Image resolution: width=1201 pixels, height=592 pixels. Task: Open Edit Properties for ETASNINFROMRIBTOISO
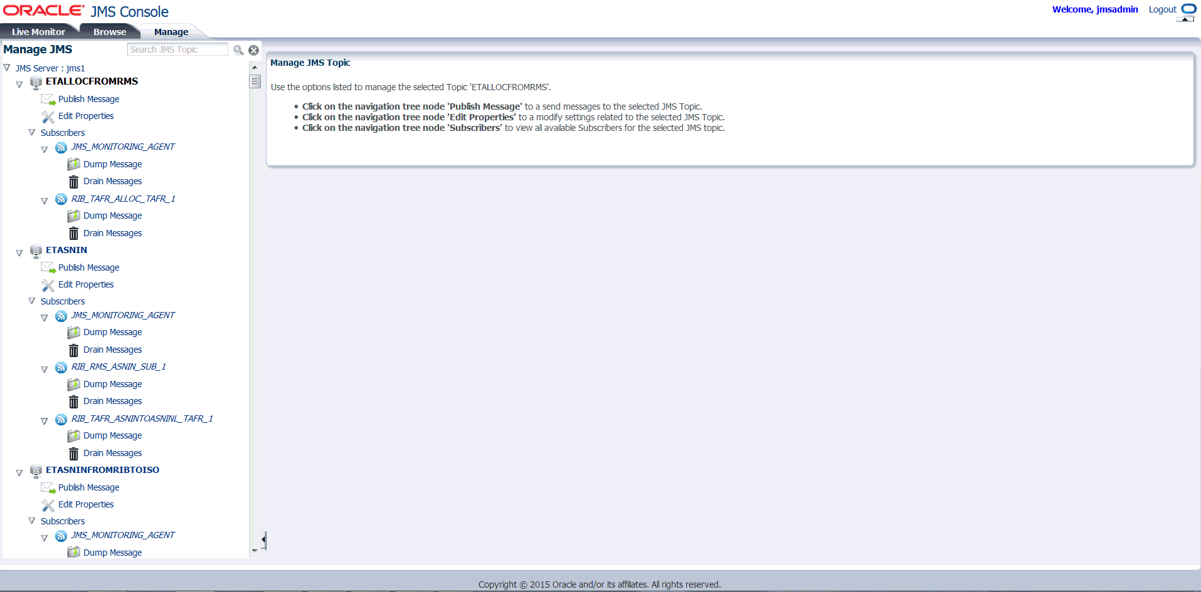click(x=86, y=504)
